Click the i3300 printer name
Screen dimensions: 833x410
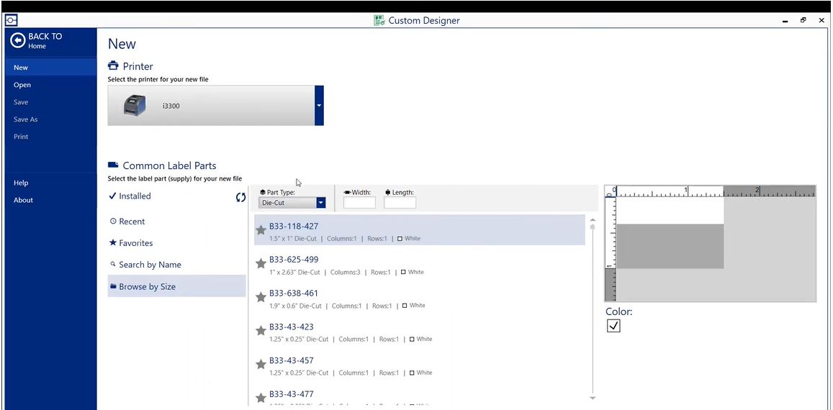point(171,106)
